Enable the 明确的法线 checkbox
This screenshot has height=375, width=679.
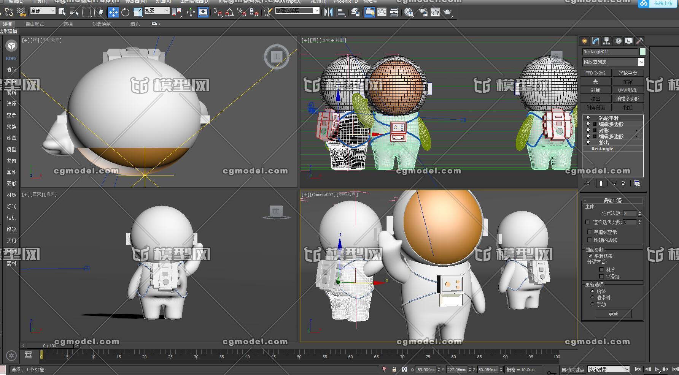tap(590, 240)
